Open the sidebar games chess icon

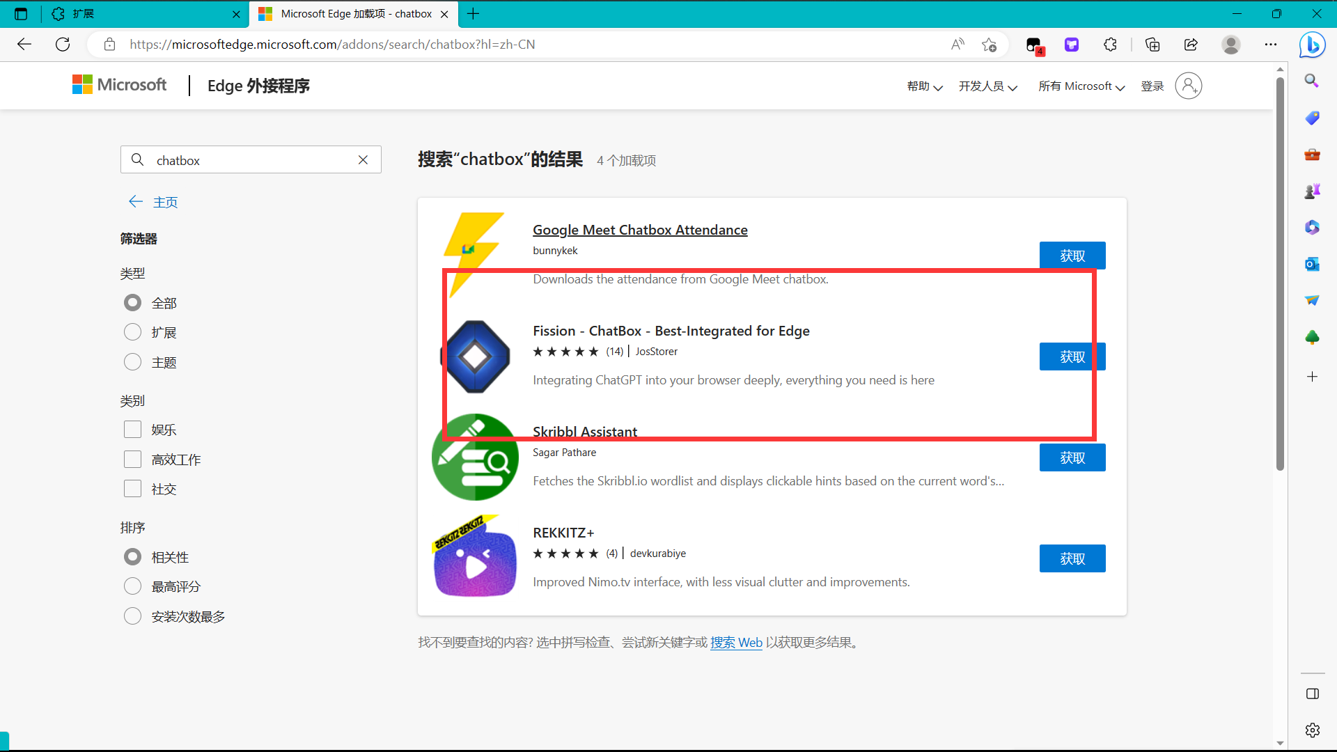point(1312,191)
